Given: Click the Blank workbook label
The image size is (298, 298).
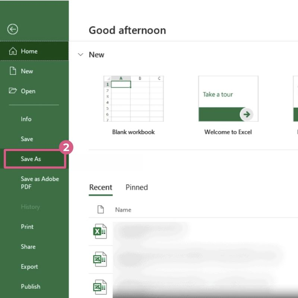Looking at the screenshot, I should point(133,132).
